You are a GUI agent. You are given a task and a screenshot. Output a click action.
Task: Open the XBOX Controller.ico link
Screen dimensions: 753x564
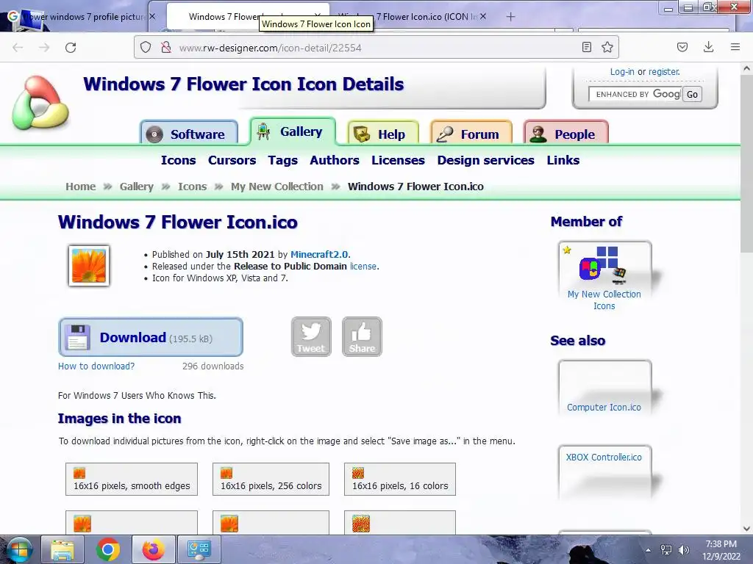(604, 457)
